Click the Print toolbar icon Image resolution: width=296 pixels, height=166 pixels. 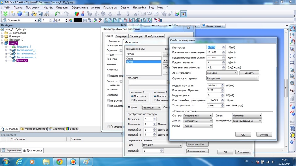pos(47,14)
